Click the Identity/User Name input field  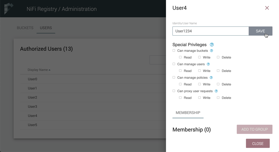[210, 31]
